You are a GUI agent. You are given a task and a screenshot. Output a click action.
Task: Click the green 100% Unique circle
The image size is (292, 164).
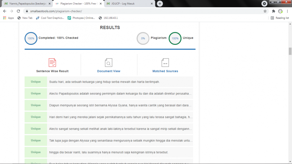175,38
